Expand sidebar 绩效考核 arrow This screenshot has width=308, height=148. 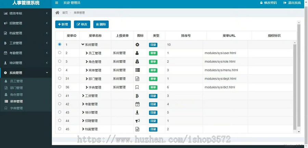tap(47, 13)
